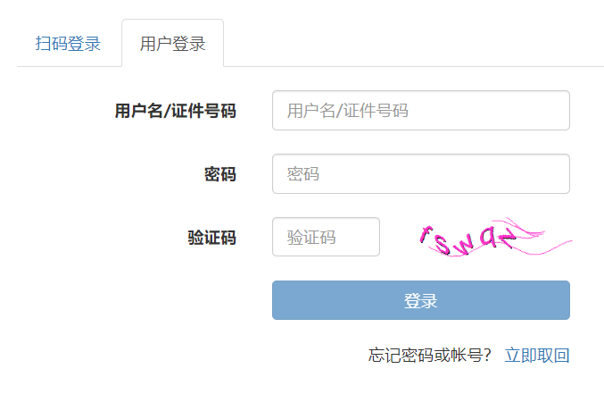Select the password entry box
Image resolution: width=604 pixels, height=419 pixels.
420,174
